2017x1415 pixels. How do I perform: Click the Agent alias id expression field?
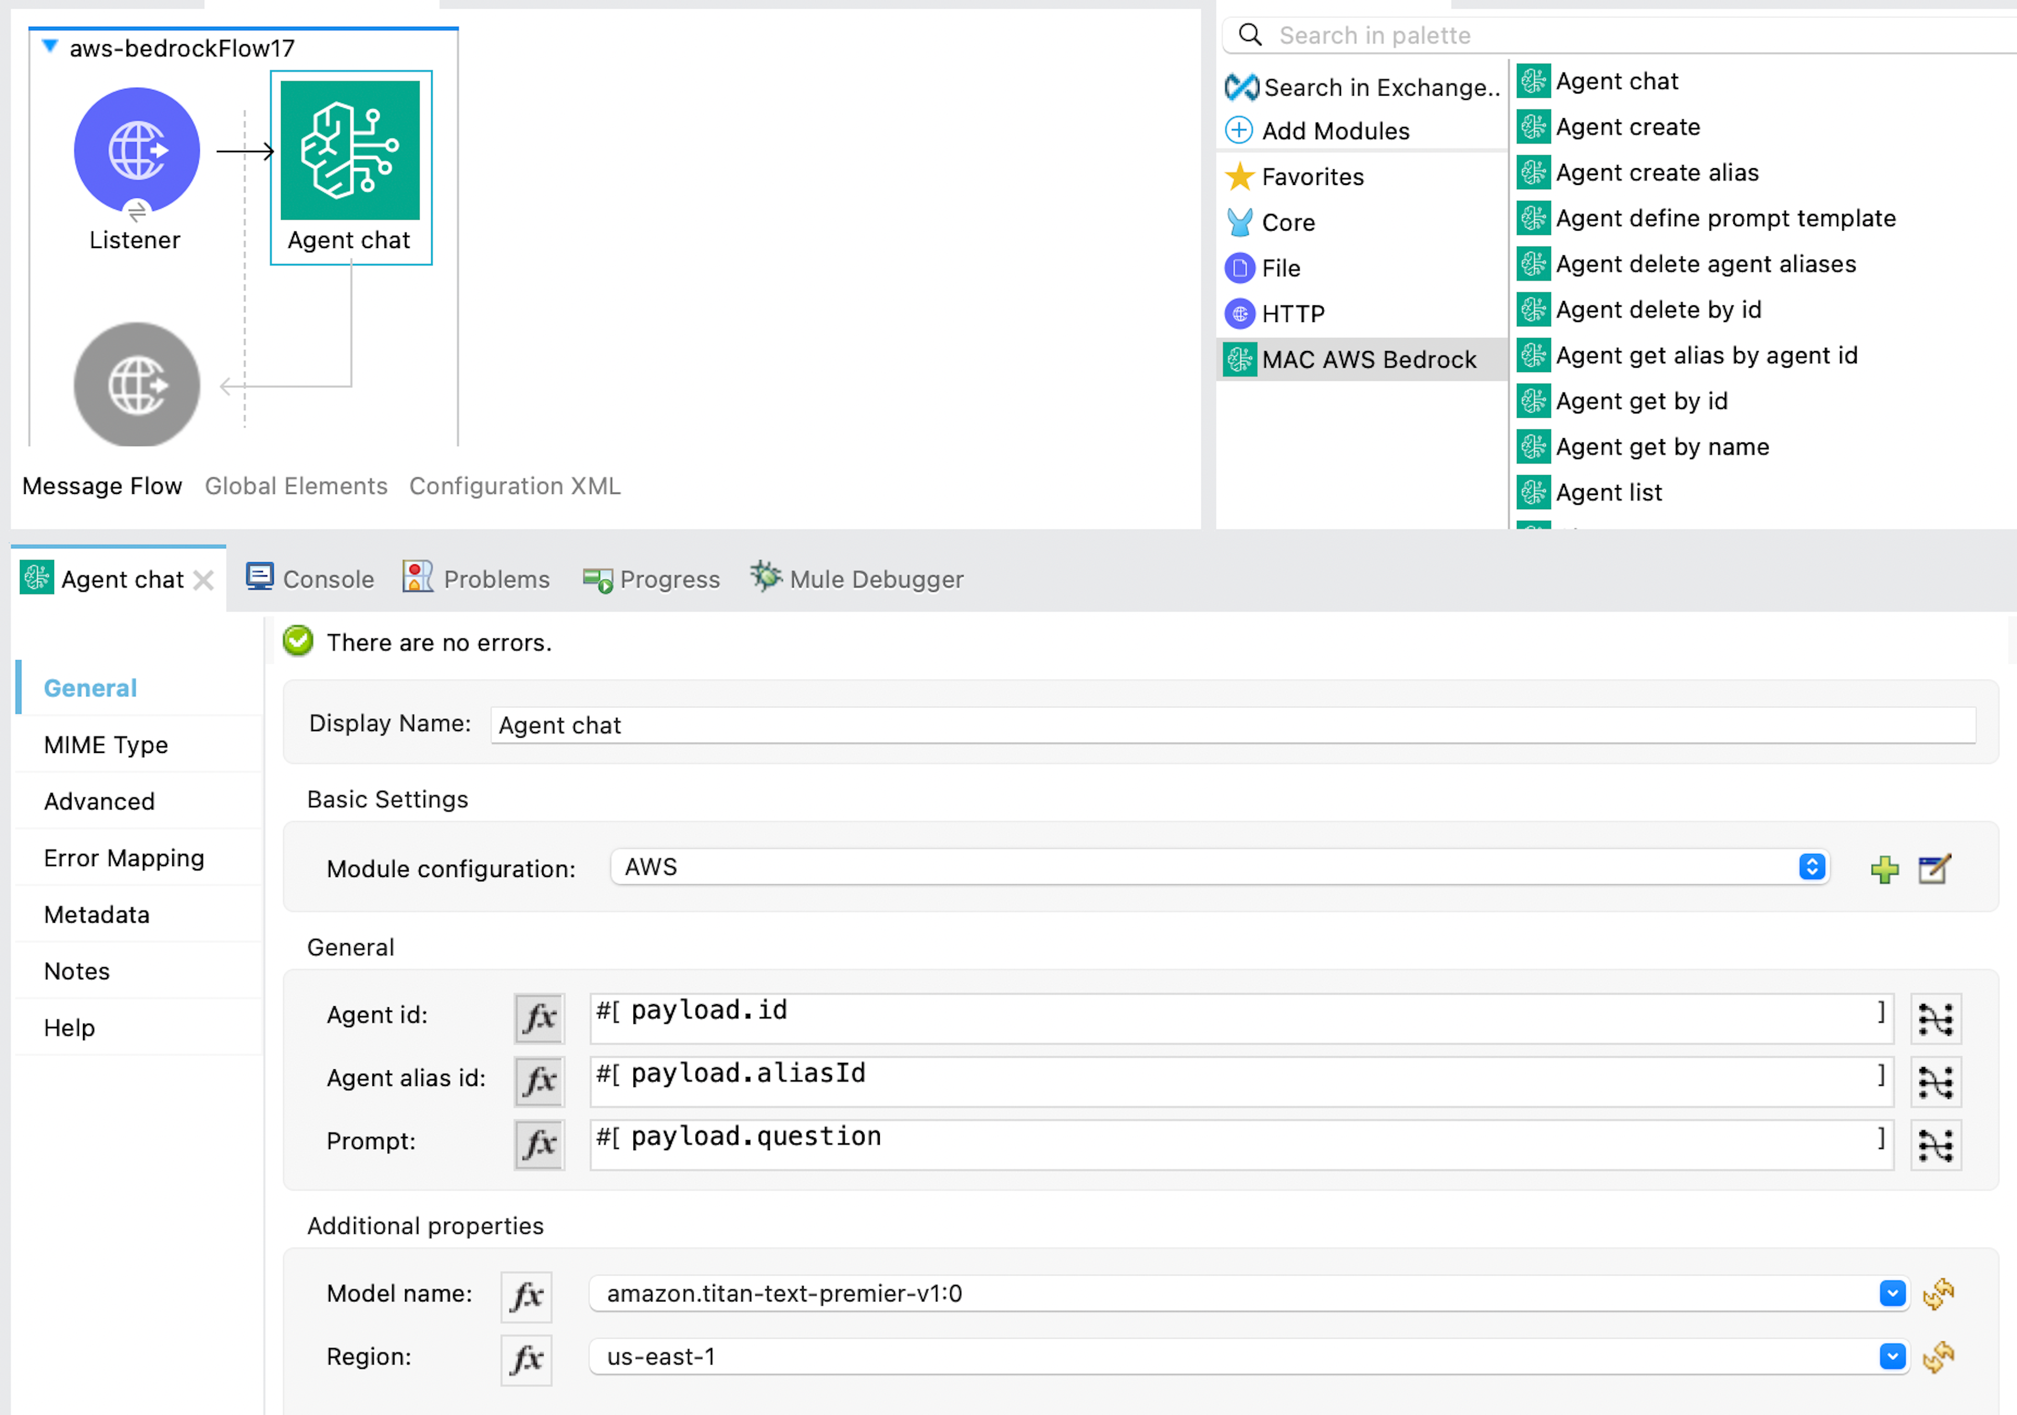tap(1241, 1081)
